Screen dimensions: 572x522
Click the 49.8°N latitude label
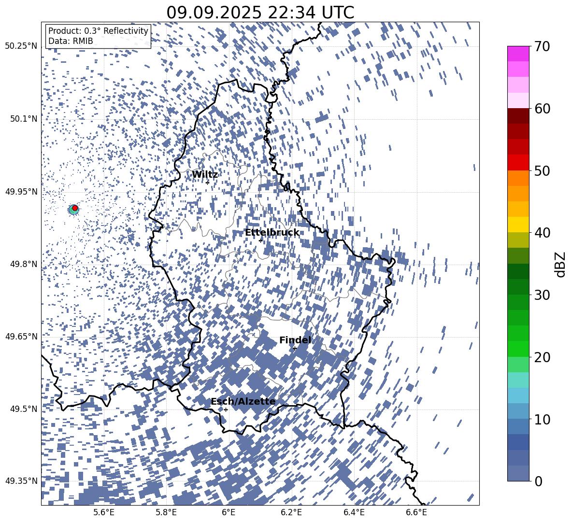coord(23,264)
